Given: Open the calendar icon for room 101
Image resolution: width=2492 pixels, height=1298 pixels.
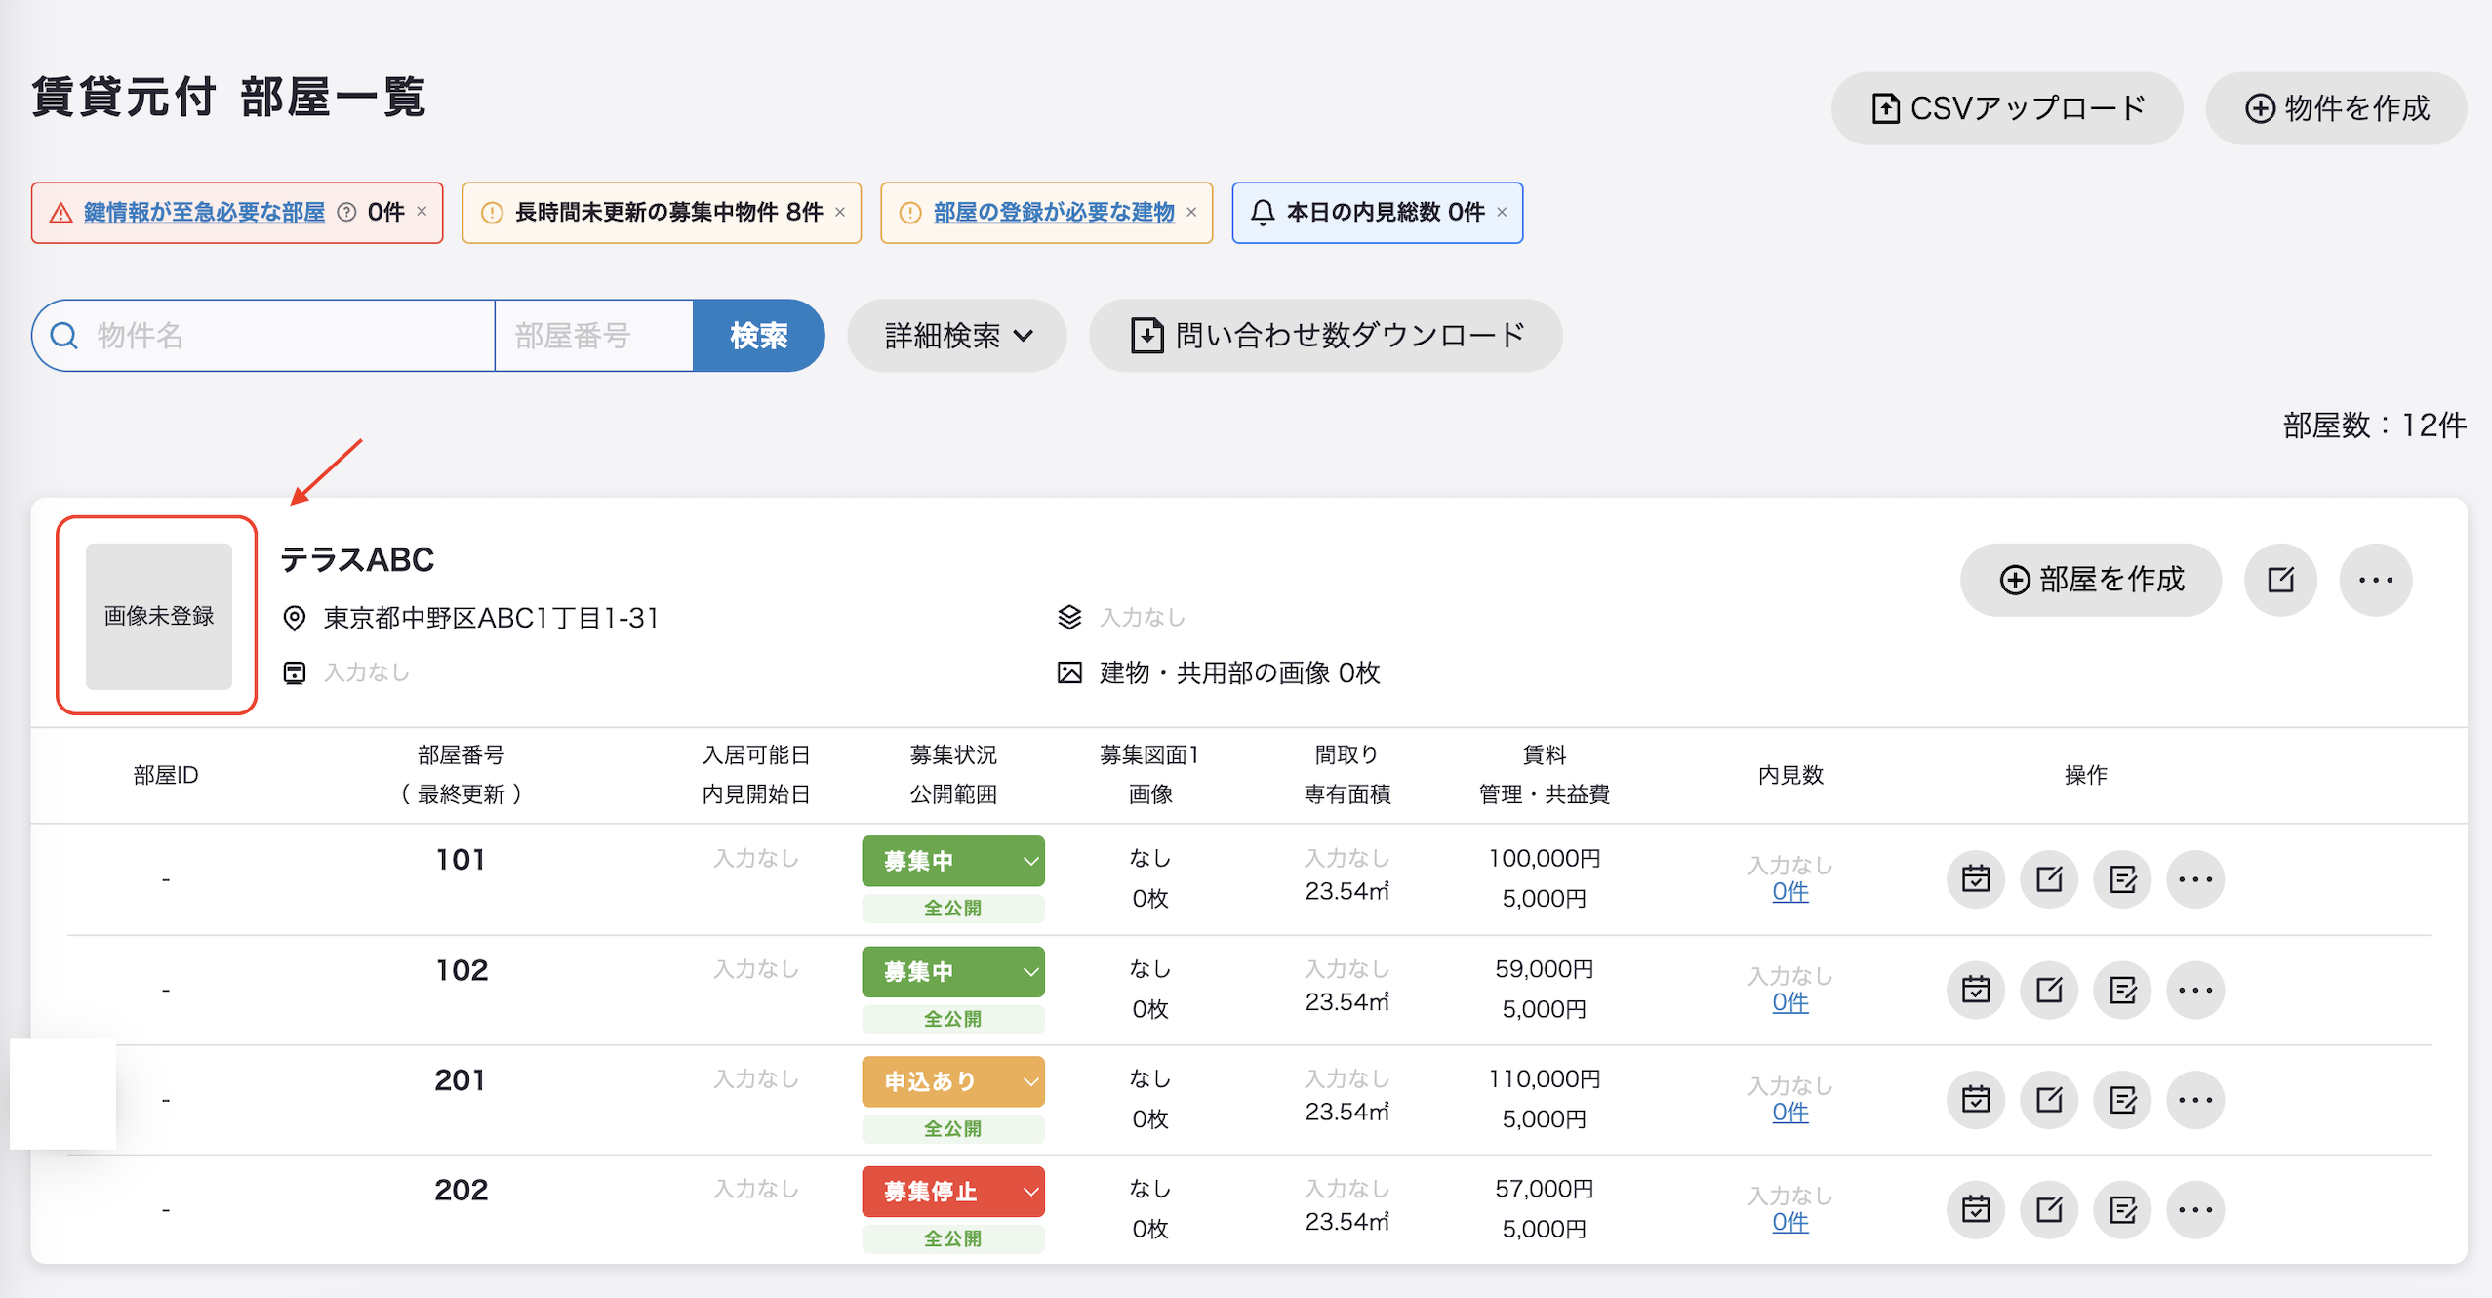Looking at the screenshot, I should [1976, 878].
